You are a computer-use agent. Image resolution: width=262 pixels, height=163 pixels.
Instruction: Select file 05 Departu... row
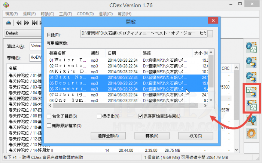click(x=128, y=83)
